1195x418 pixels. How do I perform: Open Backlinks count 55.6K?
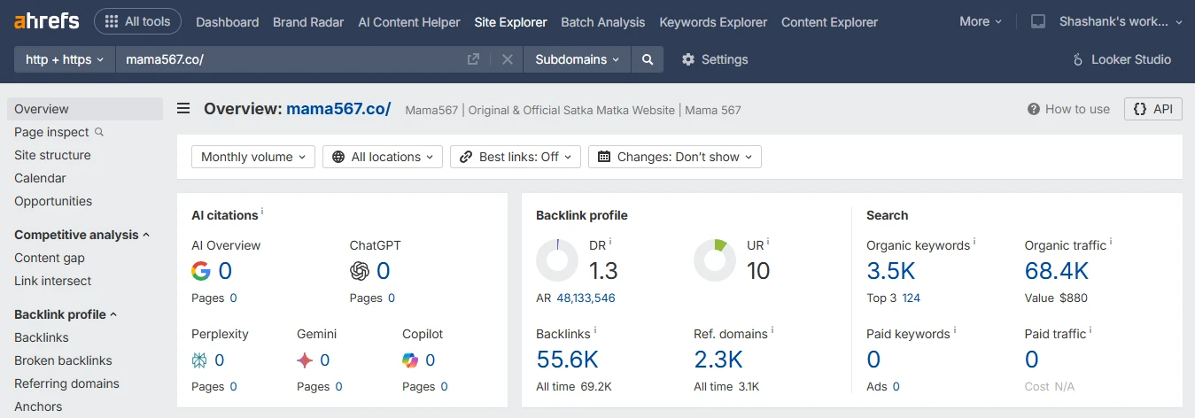[568, 360]
